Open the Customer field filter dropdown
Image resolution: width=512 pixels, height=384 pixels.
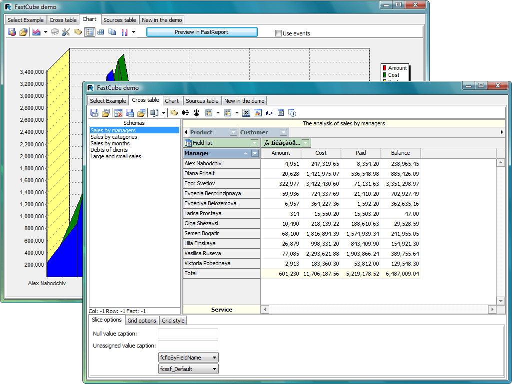283,132
